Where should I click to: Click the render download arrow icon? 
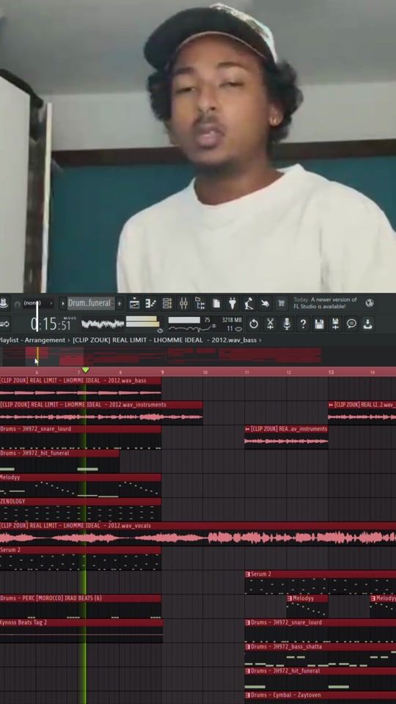pos(367,323)
